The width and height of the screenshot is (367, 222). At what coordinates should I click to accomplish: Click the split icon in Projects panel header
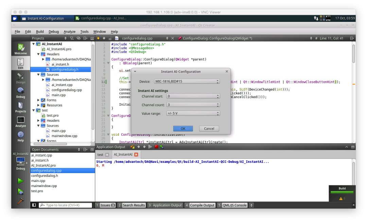85,38
